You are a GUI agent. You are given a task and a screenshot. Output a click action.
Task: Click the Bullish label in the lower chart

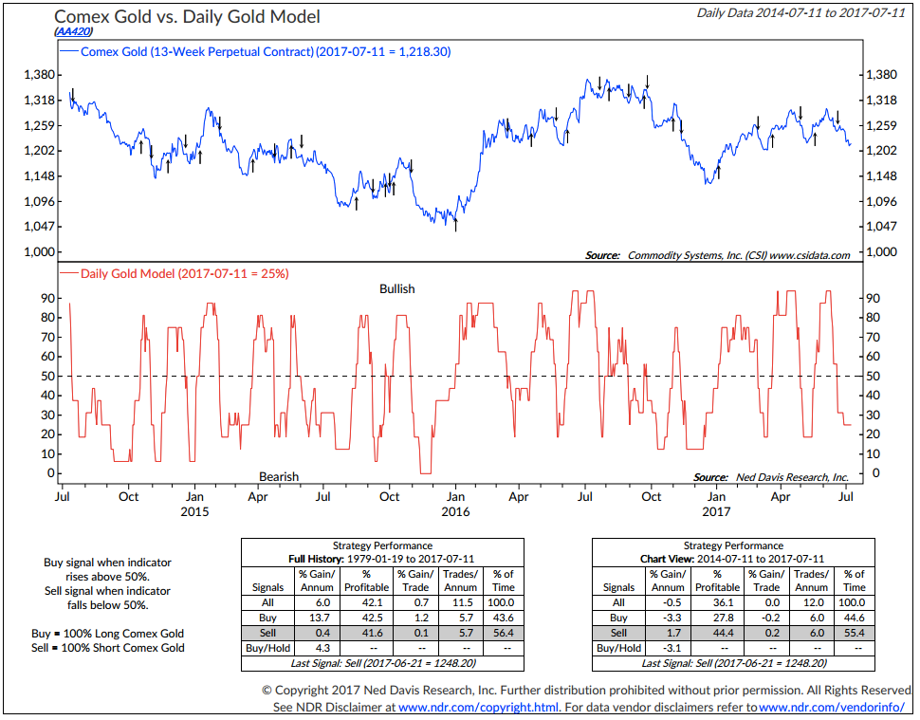click(x=396, y=288)
